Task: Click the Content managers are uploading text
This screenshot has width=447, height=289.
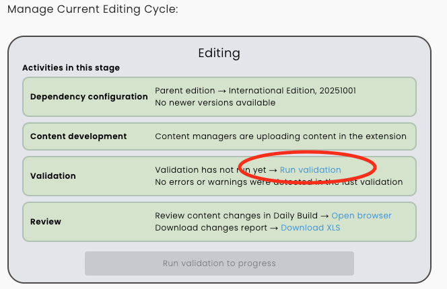Action: pos(280,136)
